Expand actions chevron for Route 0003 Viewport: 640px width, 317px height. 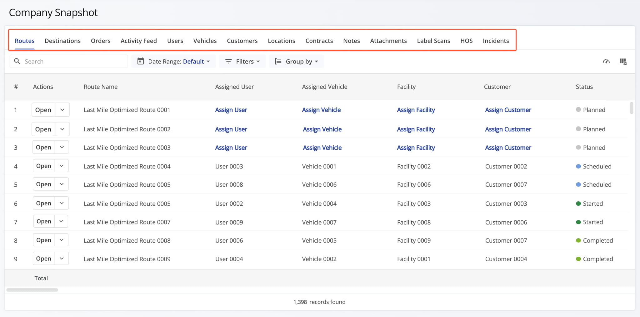[62, 147]
